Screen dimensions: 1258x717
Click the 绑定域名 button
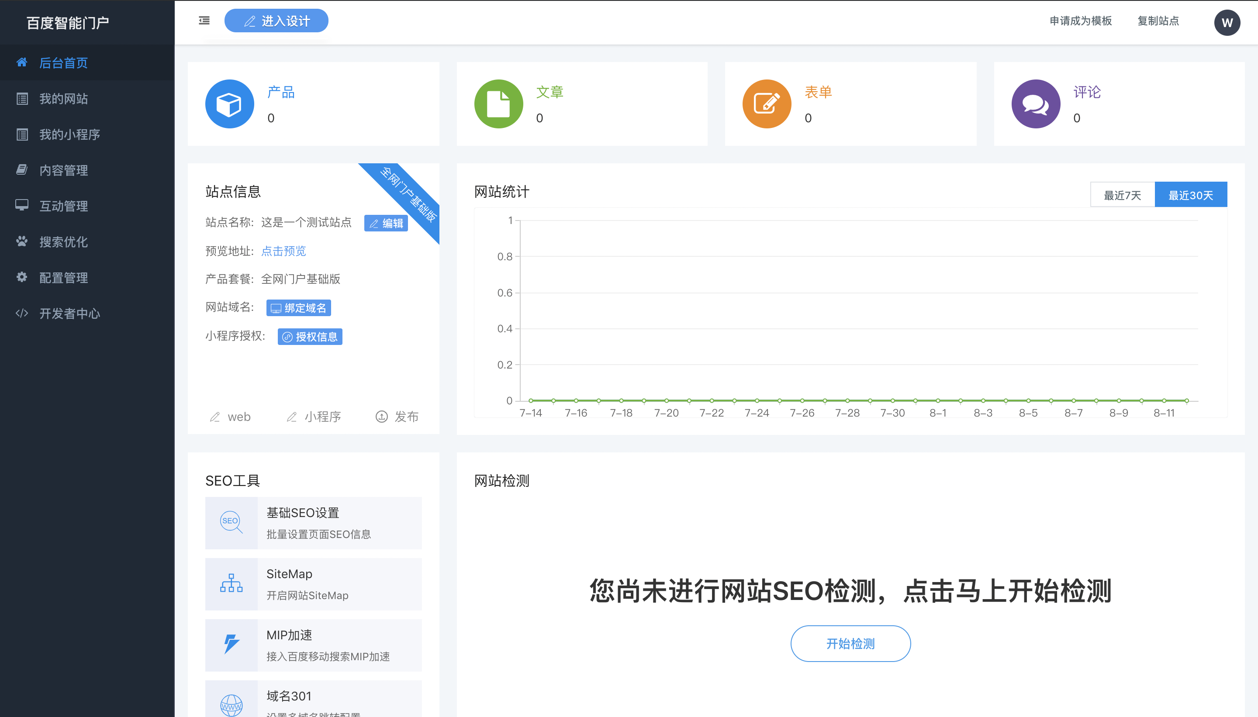click(298, 308)
